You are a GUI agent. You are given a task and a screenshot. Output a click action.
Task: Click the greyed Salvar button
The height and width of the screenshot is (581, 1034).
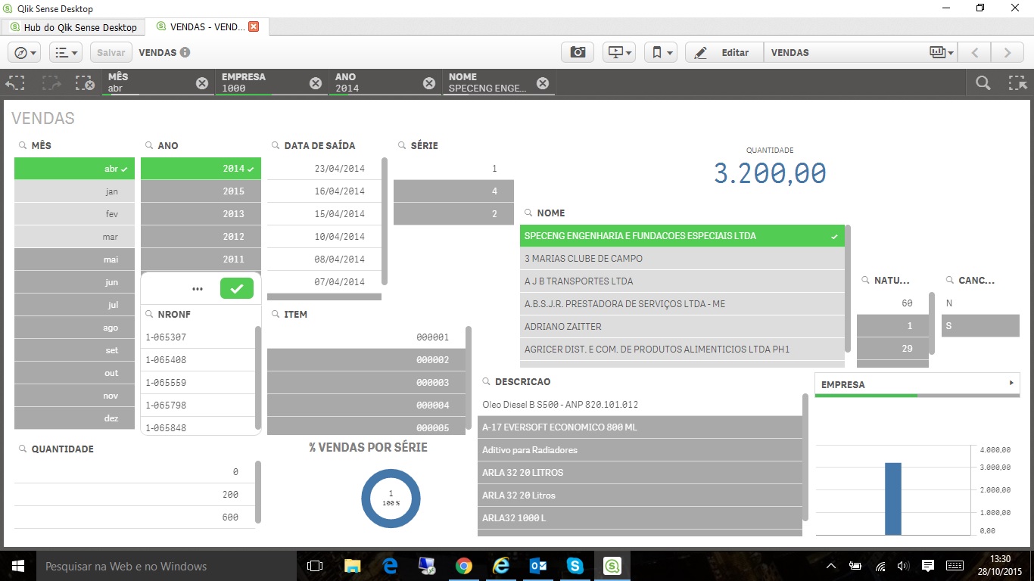tap(111, 52)
